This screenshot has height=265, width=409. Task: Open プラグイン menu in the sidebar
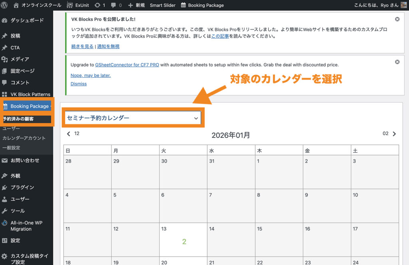pos(22,187)
